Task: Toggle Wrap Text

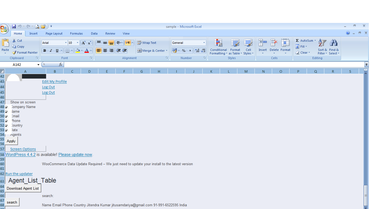Action: (x=147, y=43)
